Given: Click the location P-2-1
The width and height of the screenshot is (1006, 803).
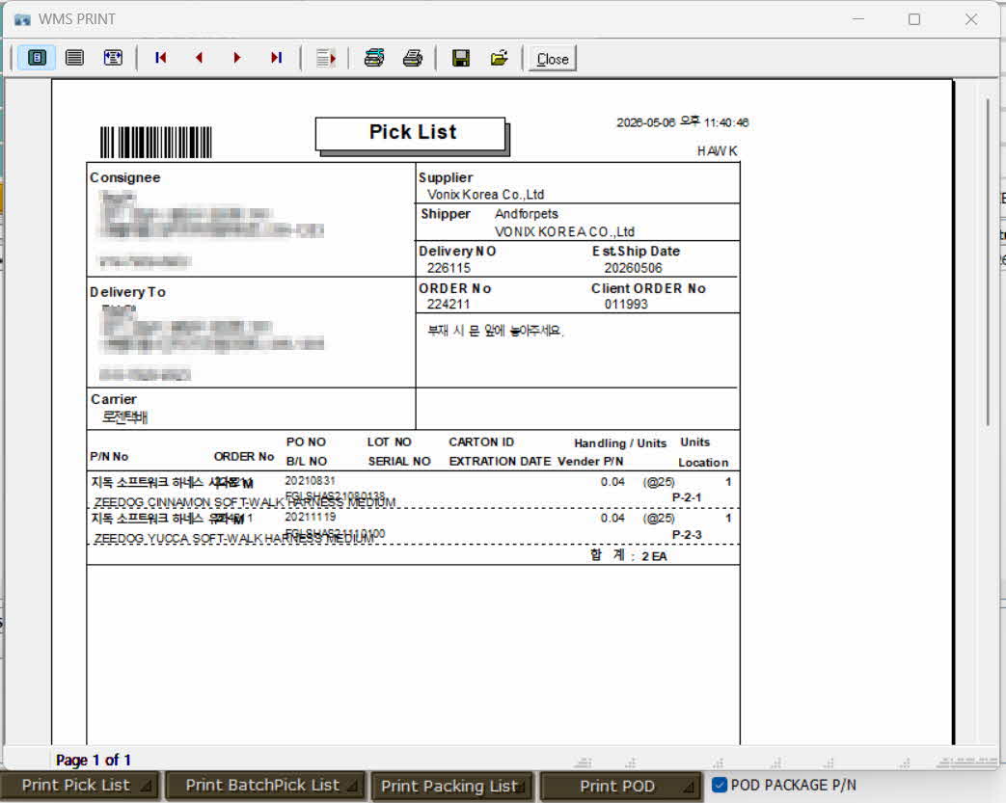Looking at the screenshot, I should click(687, 497).
